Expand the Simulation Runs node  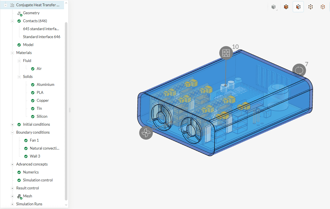pyautogui.click(x=12, y=204)
